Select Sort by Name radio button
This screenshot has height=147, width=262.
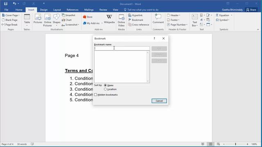tap(105, 85)
